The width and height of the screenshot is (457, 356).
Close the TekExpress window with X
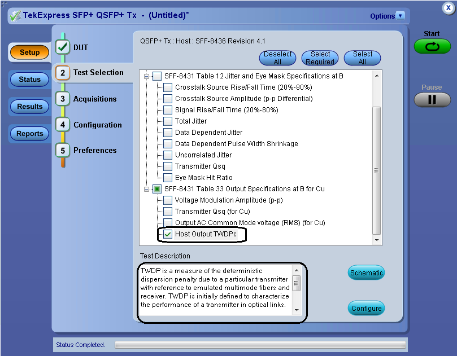coord(447,8)
